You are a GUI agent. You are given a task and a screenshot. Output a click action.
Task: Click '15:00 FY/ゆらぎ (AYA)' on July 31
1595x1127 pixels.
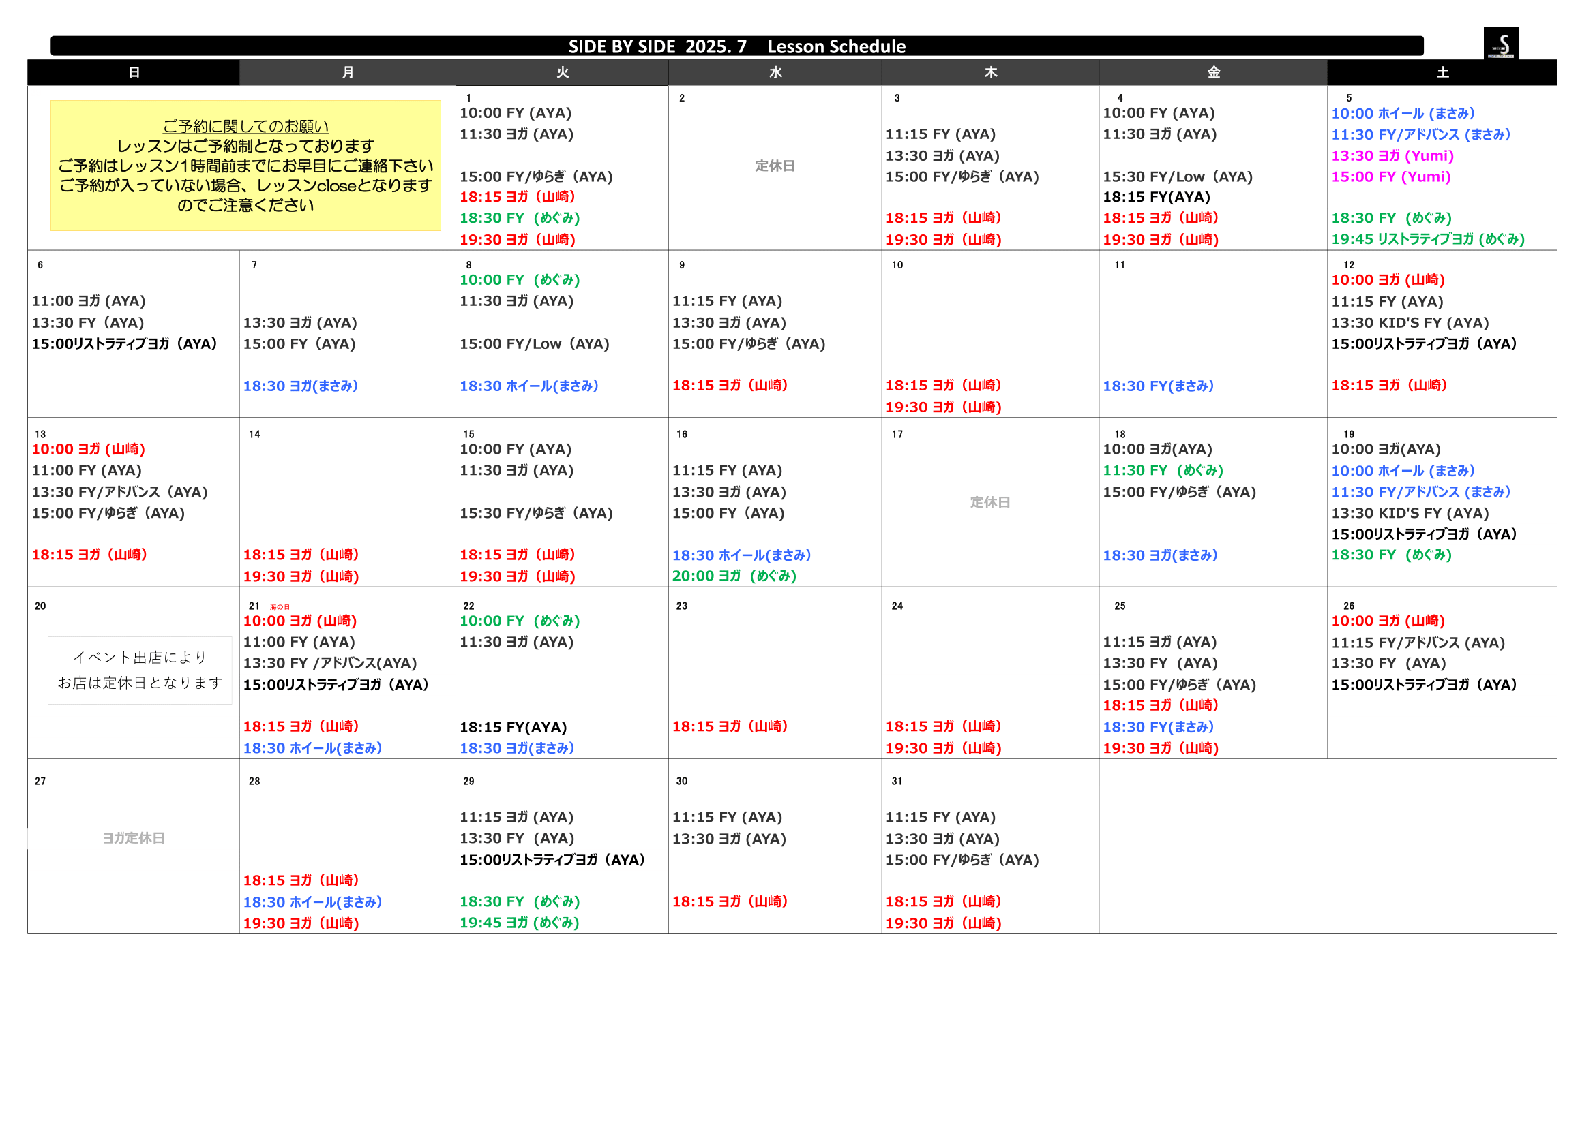point(962,860)
